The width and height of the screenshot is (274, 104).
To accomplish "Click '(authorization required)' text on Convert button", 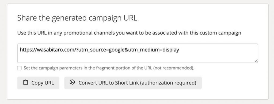I will click(x=168, y=83).
